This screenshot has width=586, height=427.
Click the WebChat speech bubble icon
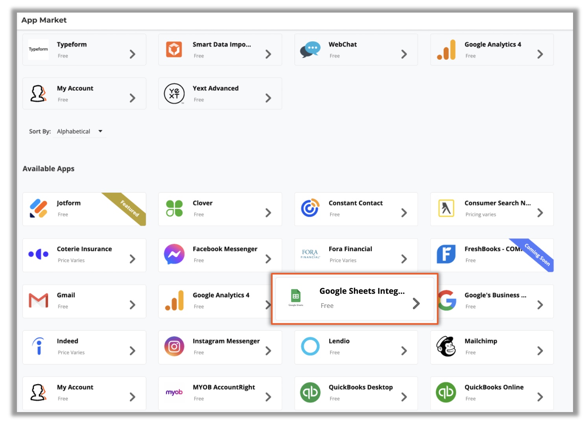(310, 50)
